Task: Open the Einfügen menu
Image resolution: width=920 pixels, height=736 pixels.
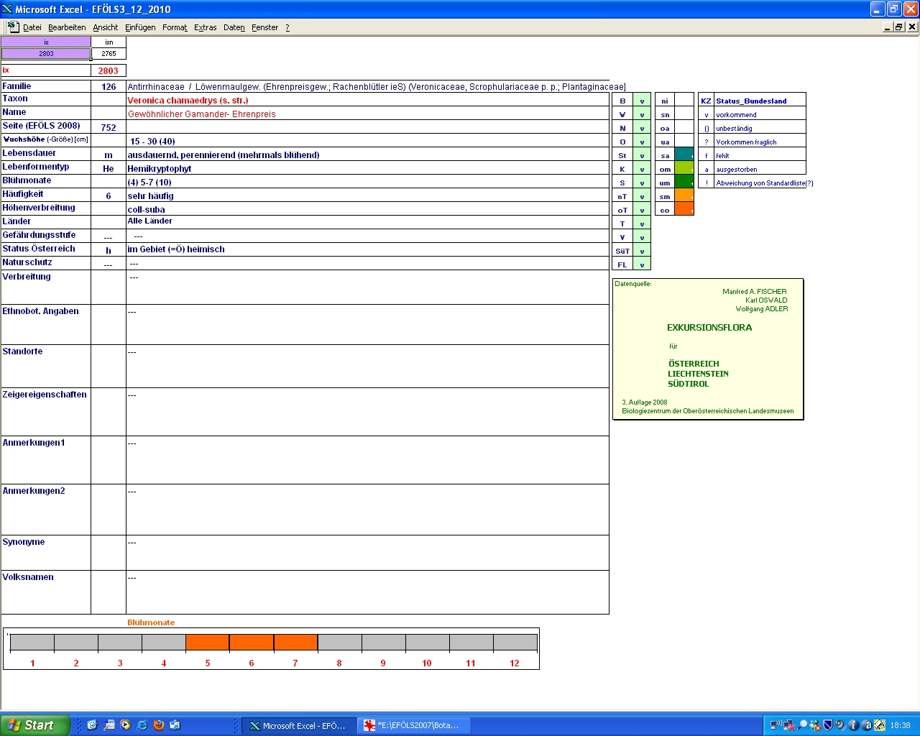Action: [140, 27]
